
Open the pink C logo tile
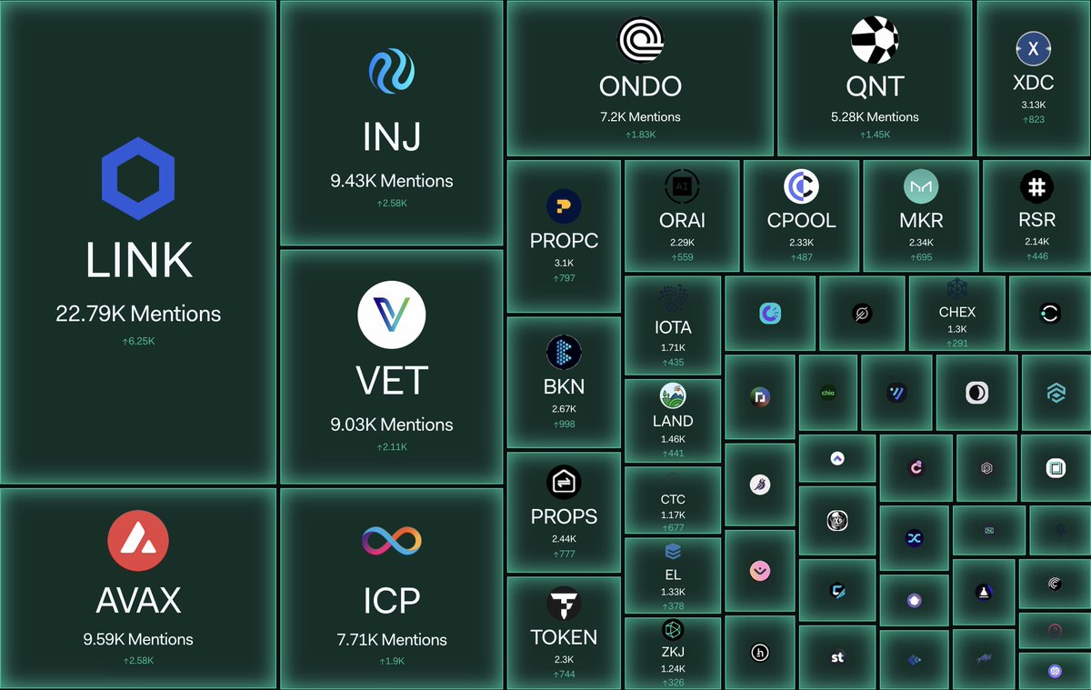916,468
